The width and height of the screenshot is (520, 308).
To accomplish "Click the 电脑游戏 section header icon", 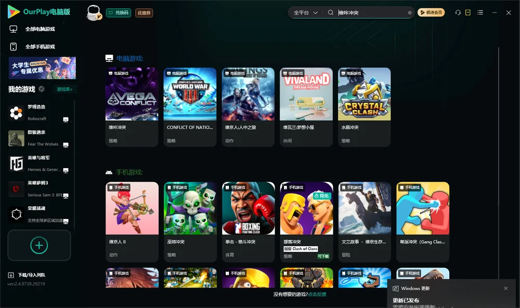I will 109,58.
